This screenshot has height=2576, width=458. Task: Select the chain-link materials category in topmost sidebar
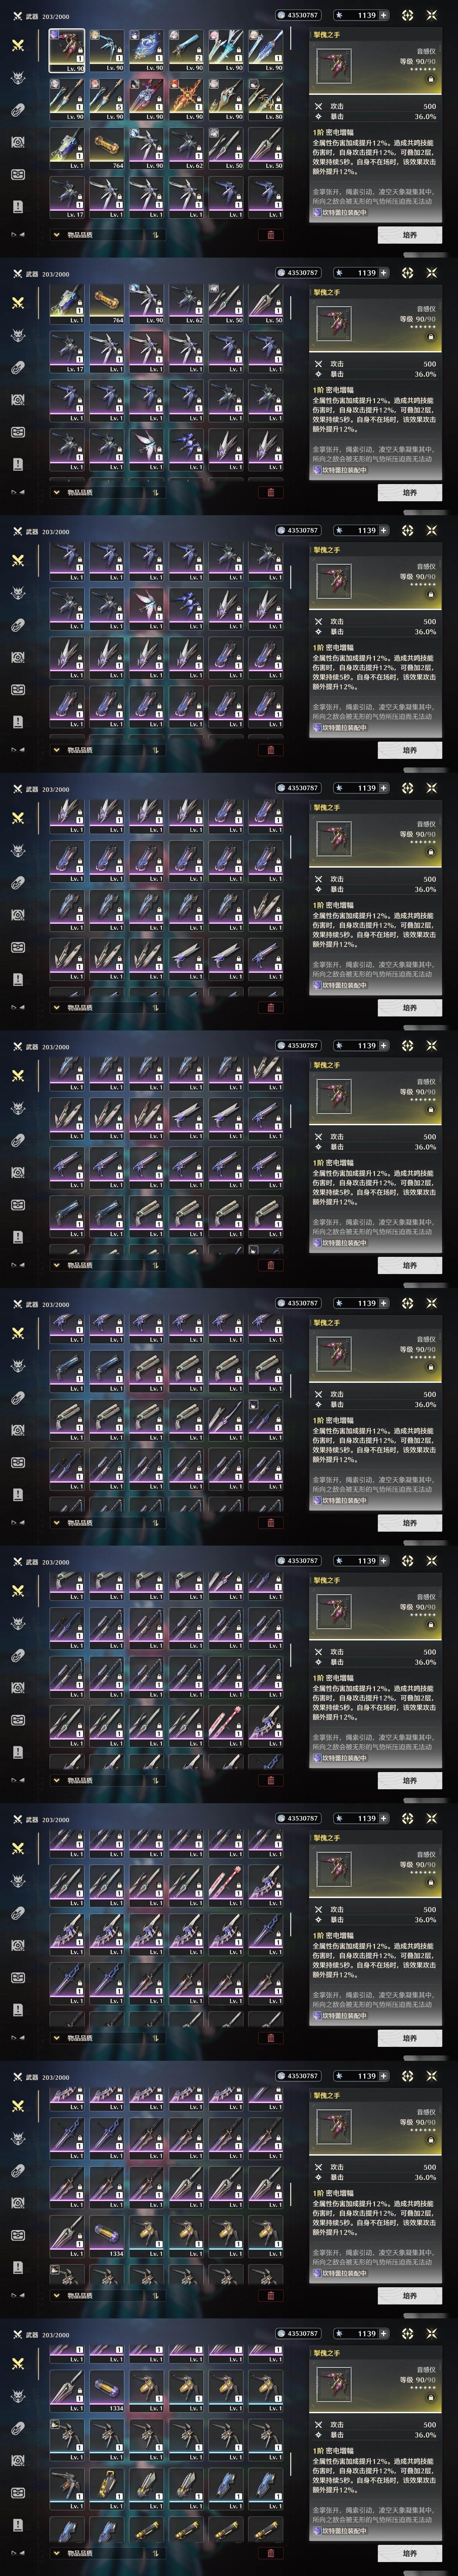coord(17,110)
